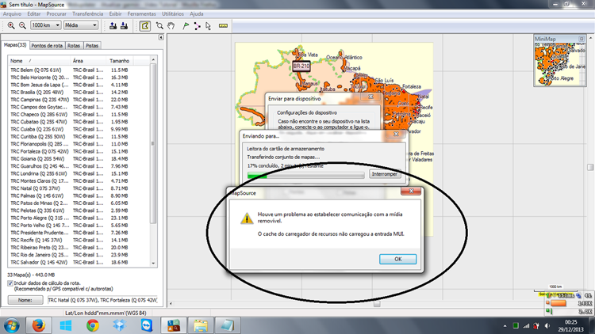Sort maps by Tamanho column header

(120, 61)
